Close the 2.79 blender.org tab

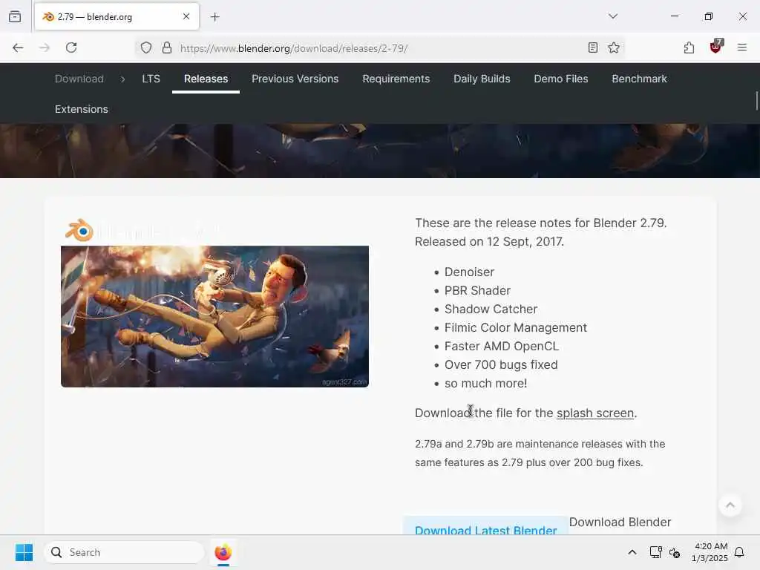pos(186,16)
